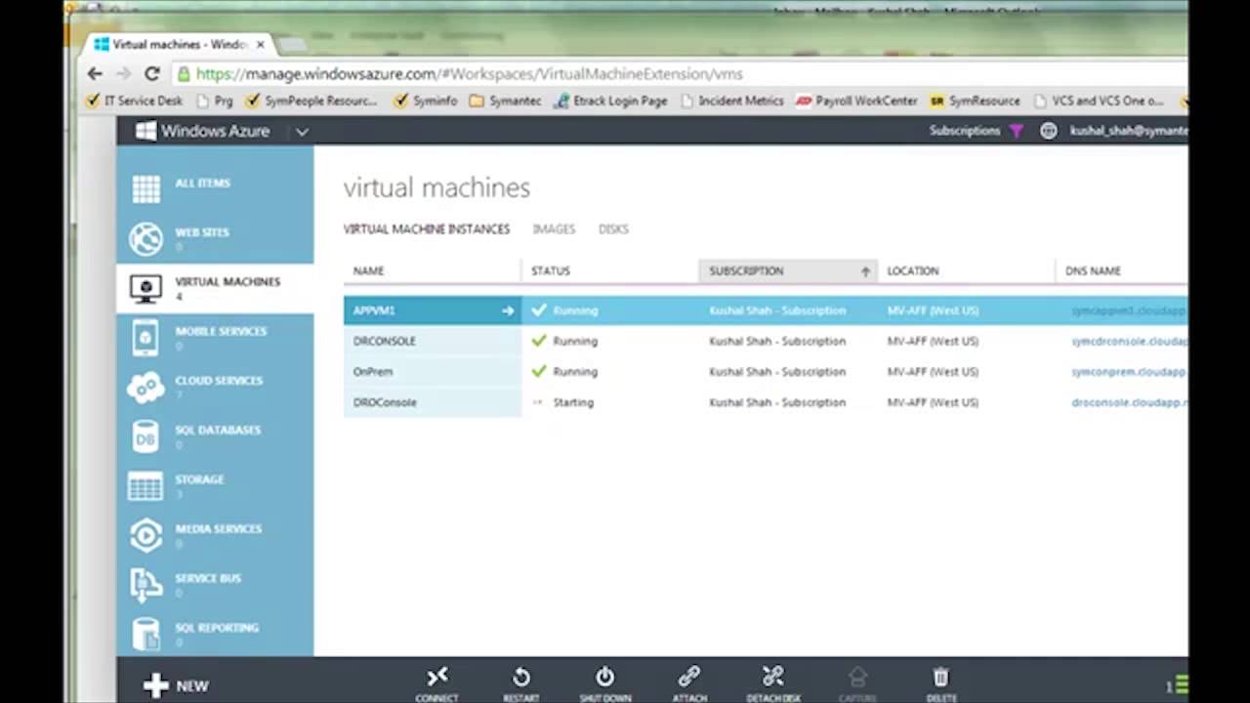Click the Delete trash icon

tap(940, 677)
